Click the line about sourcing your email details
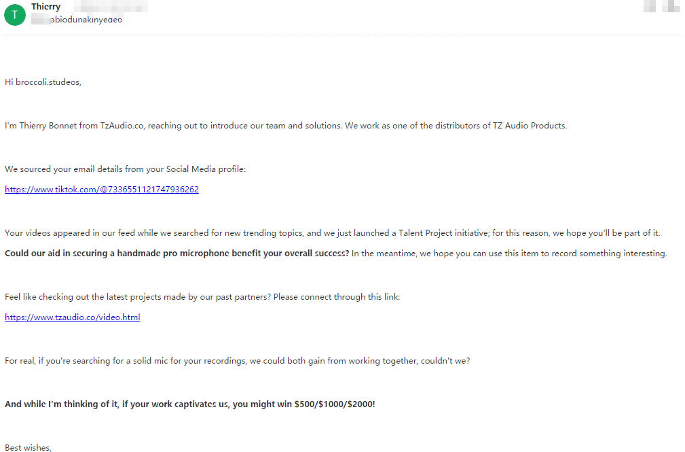 click(125, 169)
